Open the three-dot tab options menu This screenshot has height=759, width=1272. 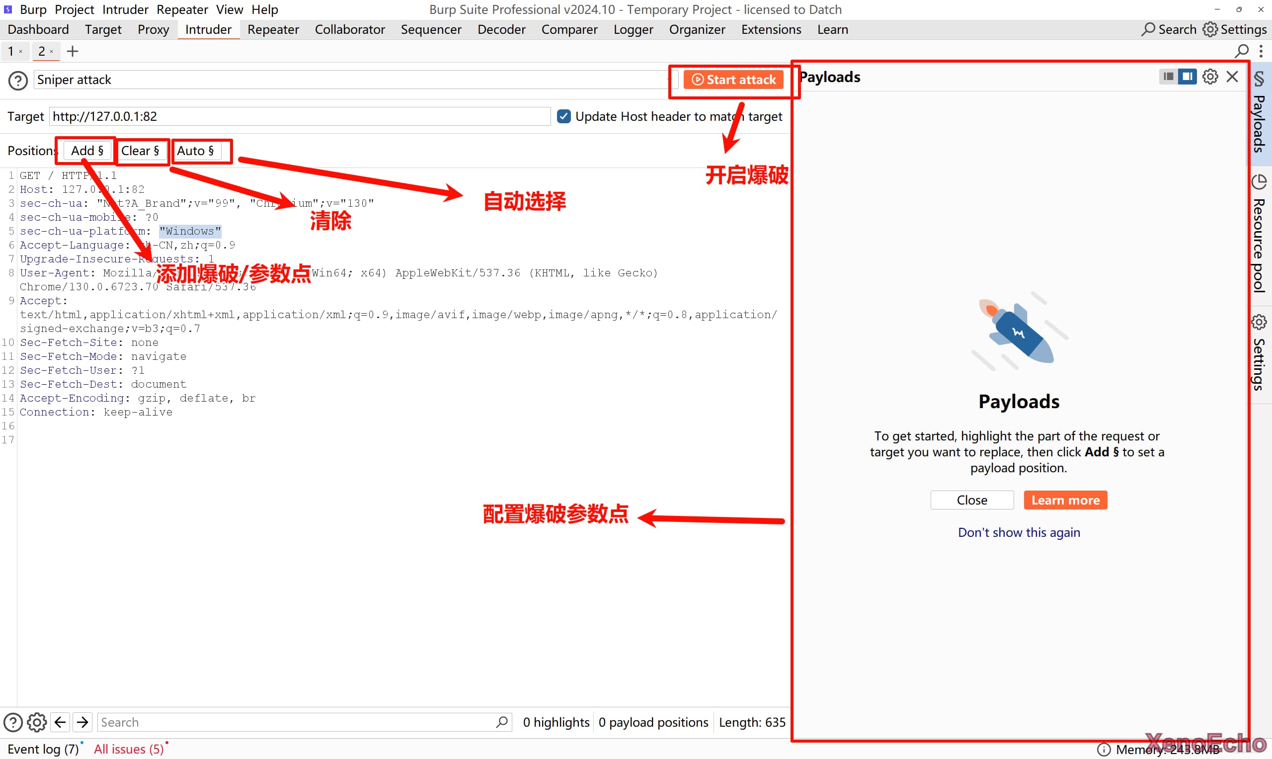click(1261, 51)
